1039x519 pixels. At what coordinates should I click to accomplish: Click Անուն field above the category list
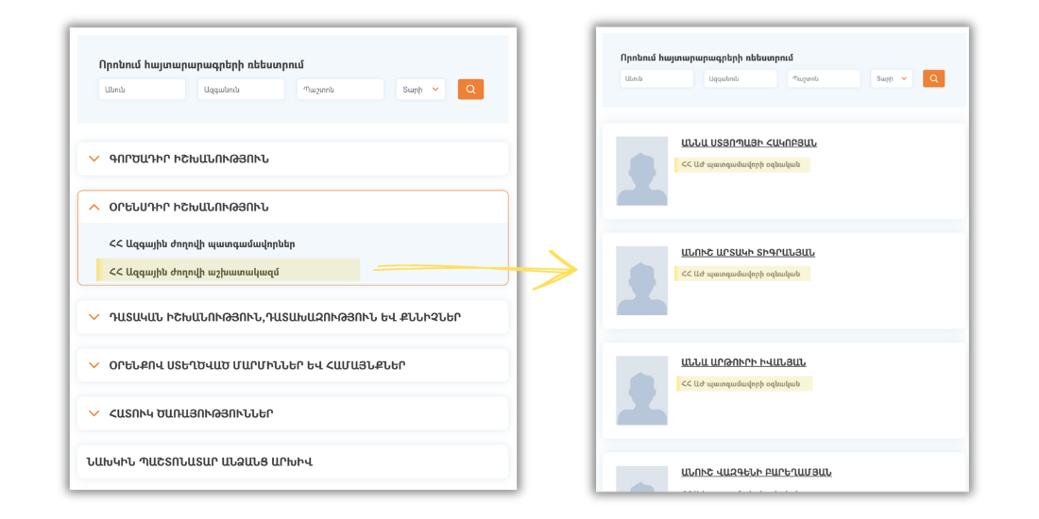click(142, 90)
